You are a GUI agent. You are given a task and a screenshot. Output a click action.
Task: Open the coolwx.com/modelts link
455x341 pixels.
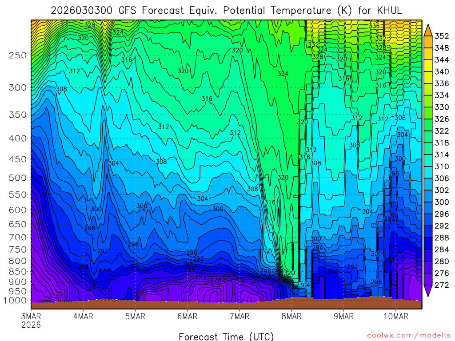point(409,336)
